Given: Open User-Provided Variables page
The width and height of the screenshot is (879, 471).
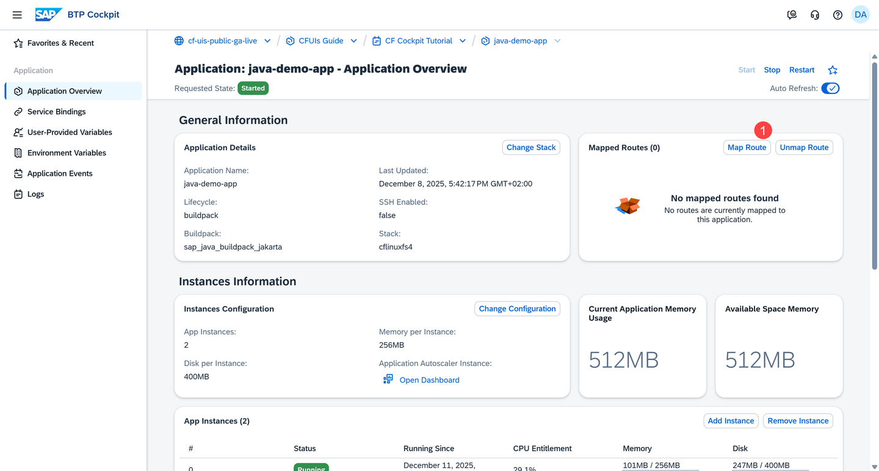Looking at the screenshot, I should (x=73, y=132).
